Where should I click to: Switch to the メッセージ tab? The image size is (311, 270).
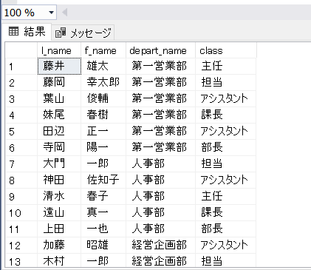tap(83, 33)
